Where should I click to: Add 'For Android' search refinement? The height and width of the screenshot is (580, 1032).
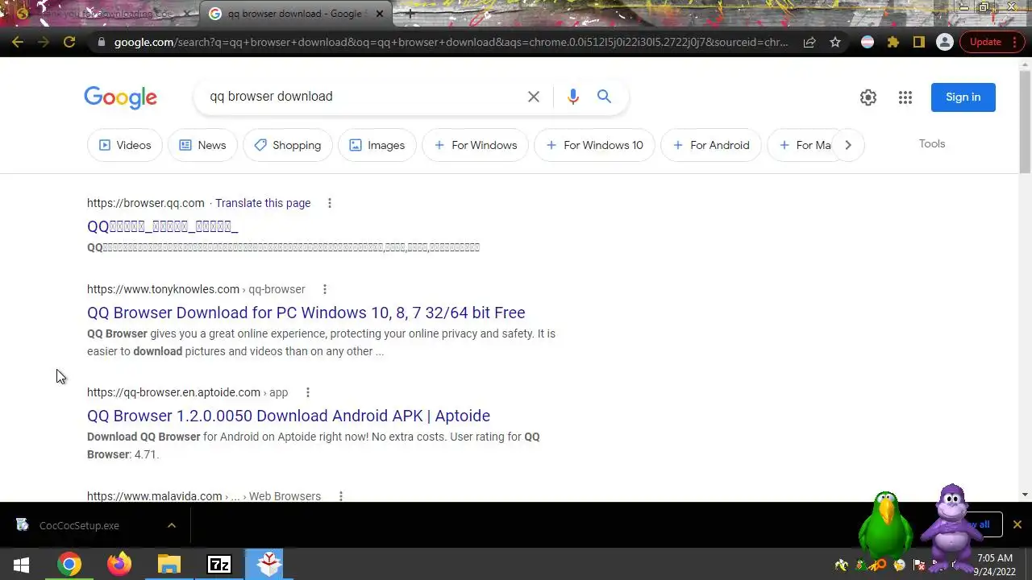710,145
